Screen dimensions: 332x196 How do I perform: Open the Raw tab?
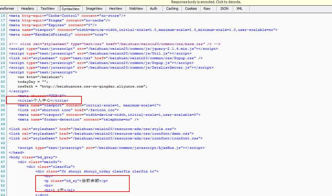(x=207, y=9)
